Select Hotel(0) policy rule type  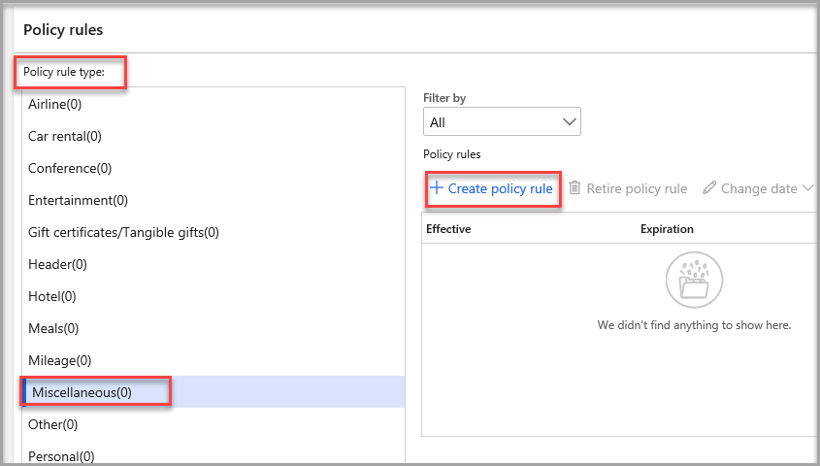click(x=213, y=296)
